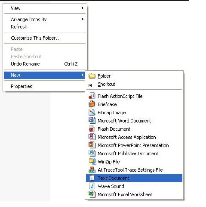The height and width of the screenshot is (207, 206).
Task: Click the greyed-out Paste entry
Action: click(45, 49)
